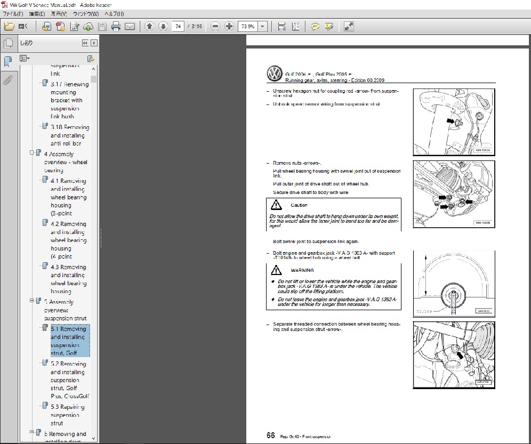531x444 pixels.
Task: Open the attachments paperclip panel
Action: coord(8,80)
